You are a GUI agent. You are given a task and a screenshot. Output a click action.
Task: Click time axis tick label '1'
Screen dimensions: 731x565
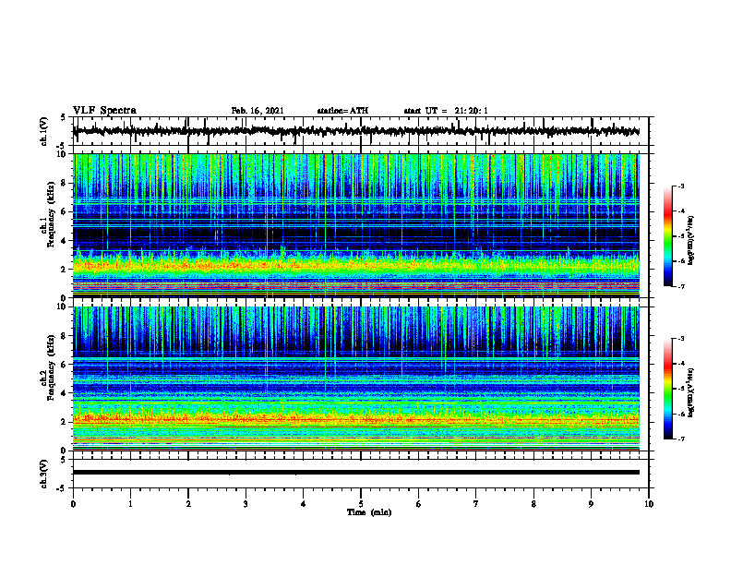(x=130, y=504)
